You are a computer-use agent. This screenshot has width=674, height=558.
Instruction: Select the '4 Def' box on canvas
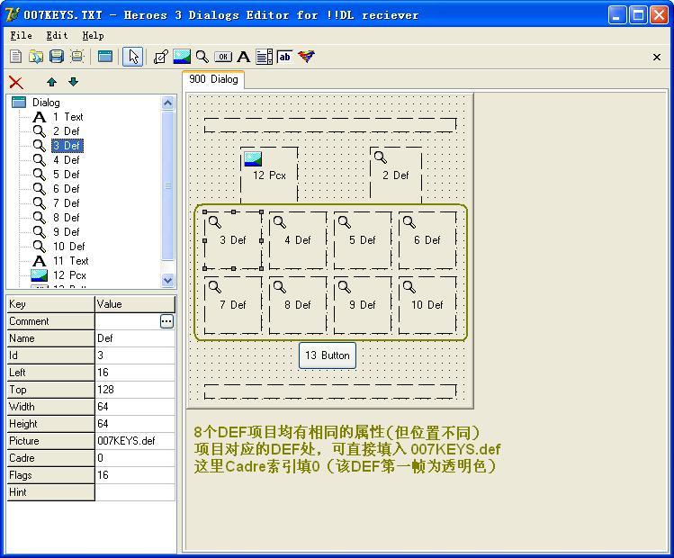(x=298, y=240)
